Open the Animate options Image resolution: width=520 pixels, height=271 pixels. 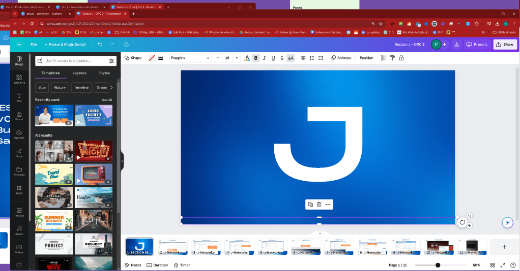(341, 58)
